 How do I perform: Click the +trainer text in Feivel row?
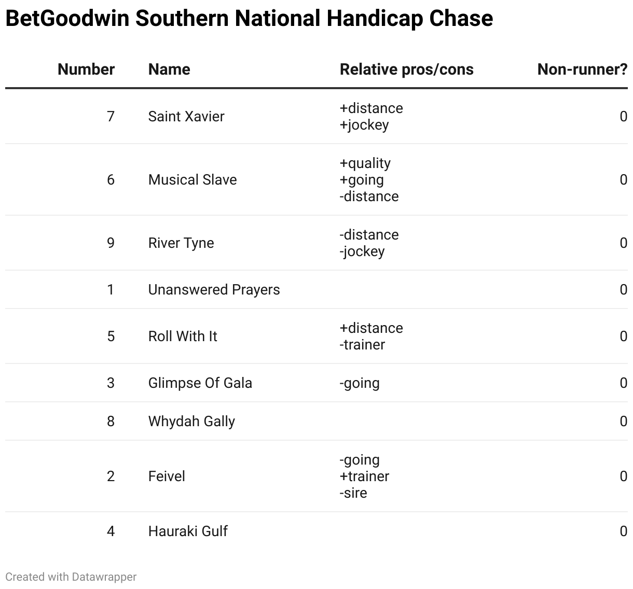coord(364,476)
